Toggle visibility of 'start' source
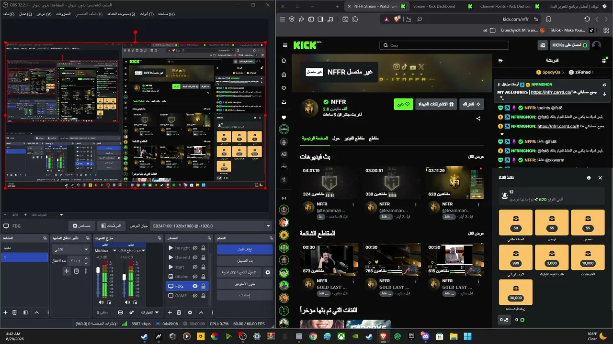 (195, 267)
